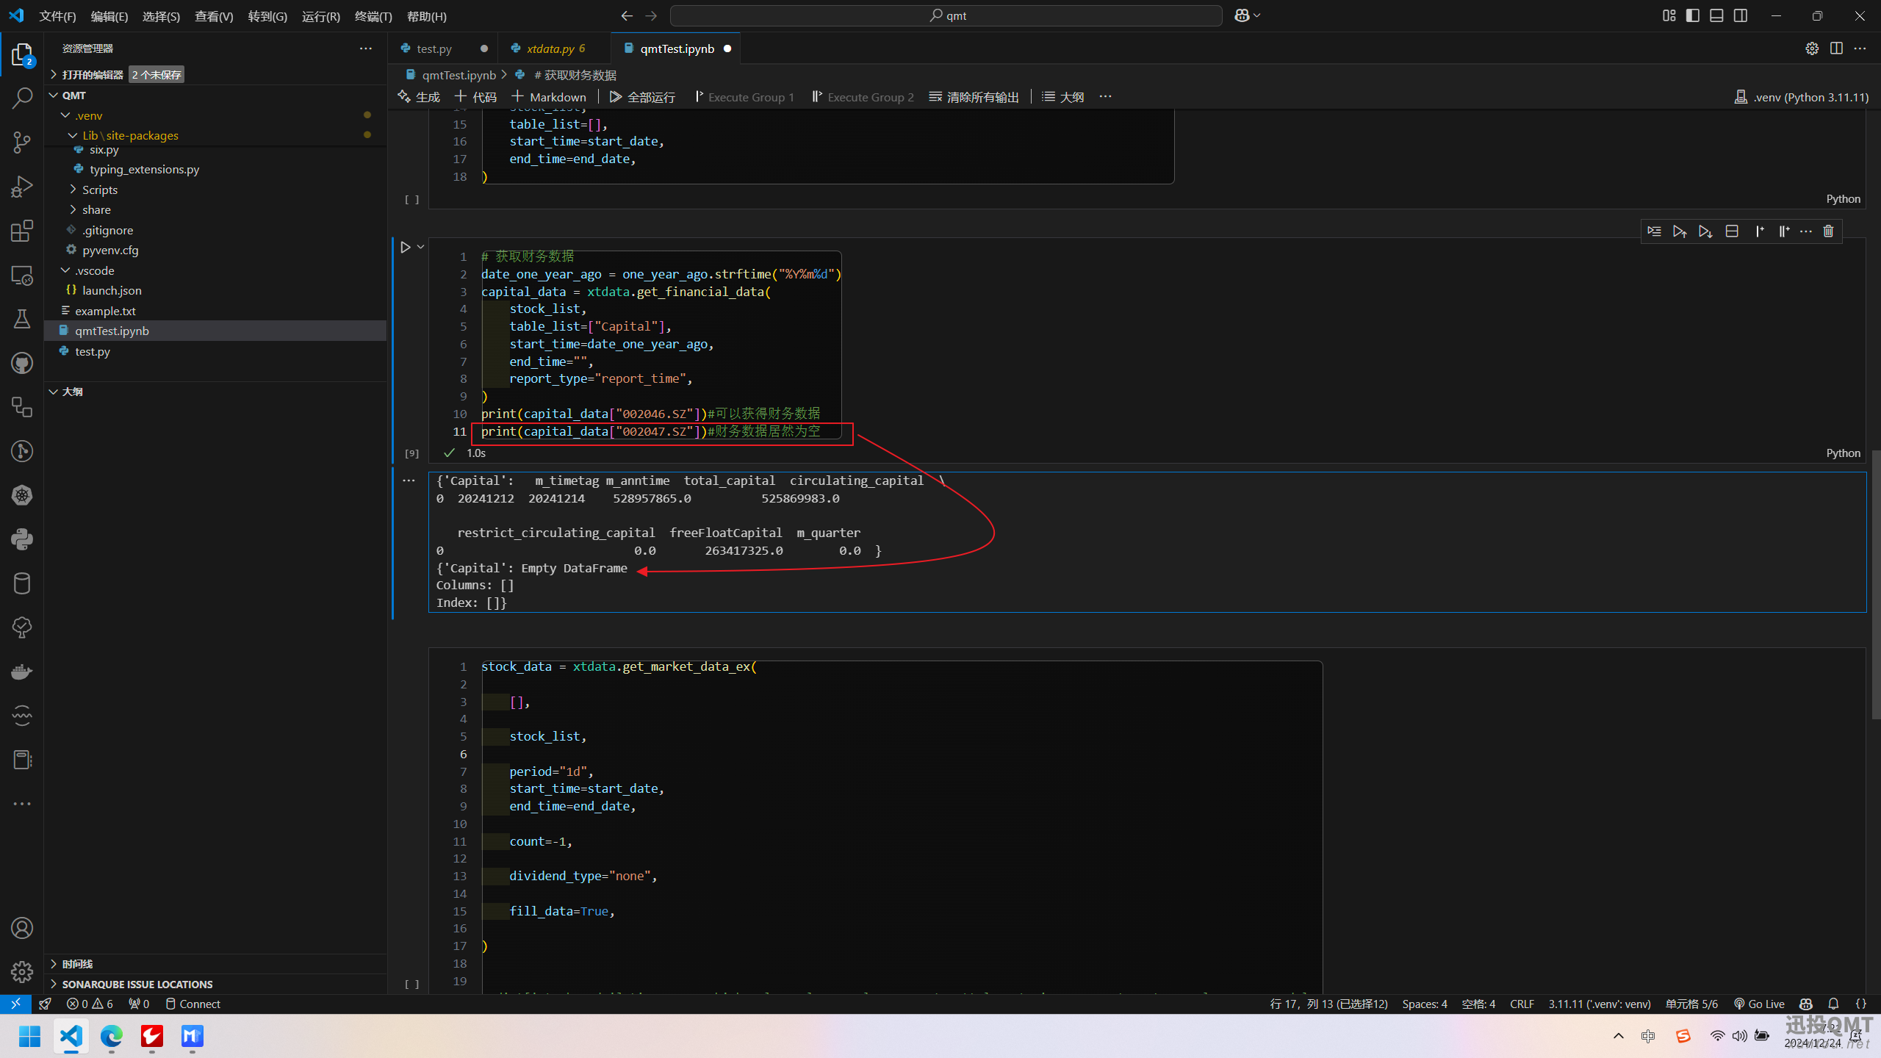Click Spaces: 4 in status bar
The image size is (1881, 1058).
click(1424, 1004)
